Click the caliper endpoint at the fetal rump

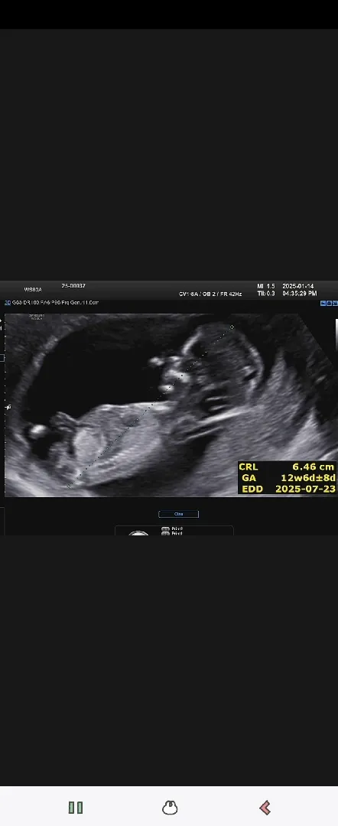pyautogui.click(x=69, y=486)
